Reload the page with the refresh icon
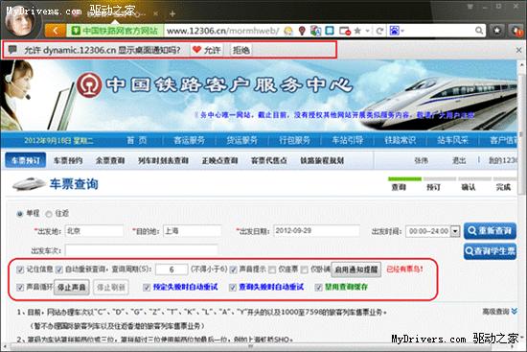The image size is (527, 352). point(379,31)
